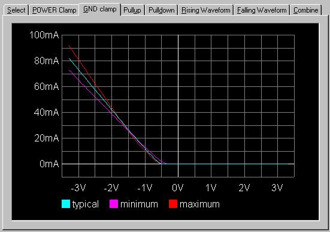Viewport: 330px width, 232px height.
Task: Switch to the Pulldown tab
Action: [162, 10]
